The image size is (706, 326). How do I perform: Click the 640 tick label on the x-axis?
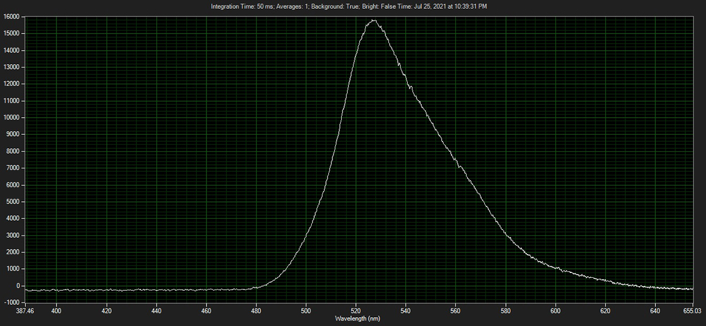[x=655, y=310]
